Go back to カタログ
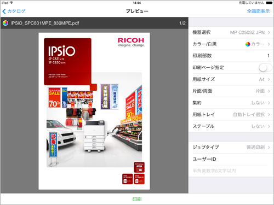Image resolution: width=274 pixels, height=205 pixels. (14, 11)
